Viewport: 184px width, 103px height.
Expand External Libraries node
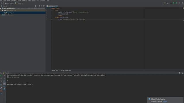[1, 15]
